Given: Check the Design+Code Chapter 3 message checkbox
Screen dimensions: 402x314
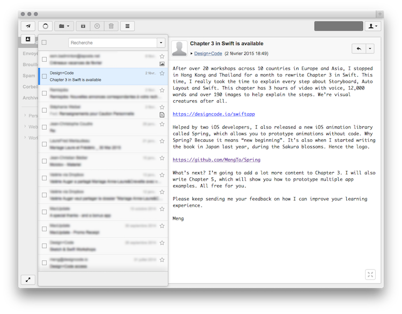Looking at the screenshot, I should (x=44, y=76).
